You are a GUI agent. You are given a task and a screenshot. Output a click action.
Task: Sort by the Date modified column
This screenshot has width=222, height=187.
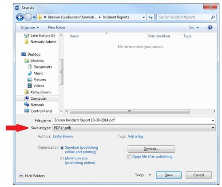pos(159,36)
